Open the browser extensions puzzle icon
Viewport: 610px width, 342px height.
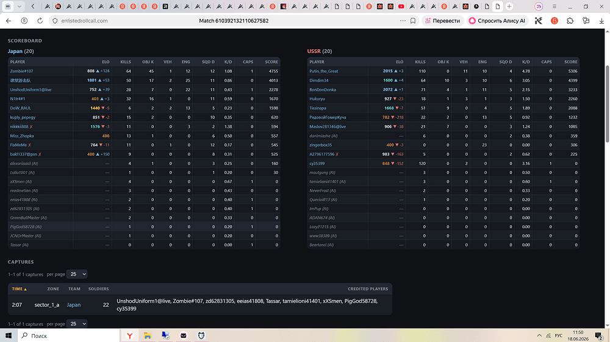570,21
